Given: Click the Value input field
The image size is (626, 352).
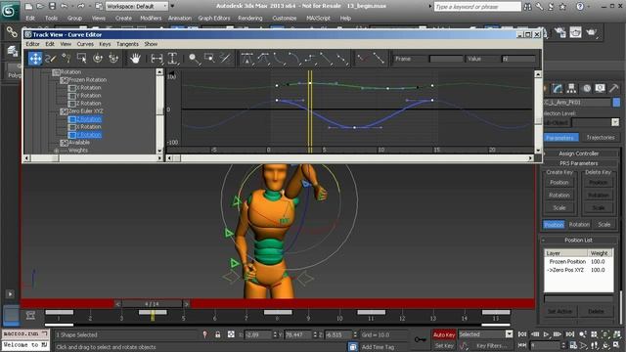Looking at the screenshot, I should tap(517, 59).
